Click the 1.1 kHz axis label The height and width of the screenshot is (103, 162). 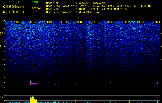(x=2, y=33)
